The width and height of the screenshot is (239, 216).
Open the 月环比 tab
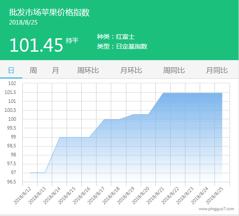point(131,70)
